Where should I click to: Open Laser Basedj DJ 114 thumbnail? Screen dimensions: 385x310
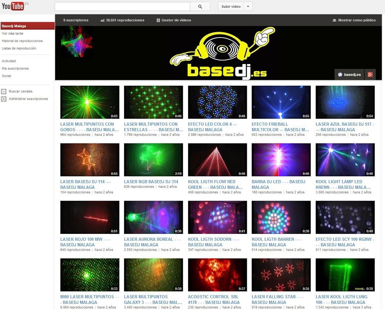pyautogui.click(x=90, y=160)
